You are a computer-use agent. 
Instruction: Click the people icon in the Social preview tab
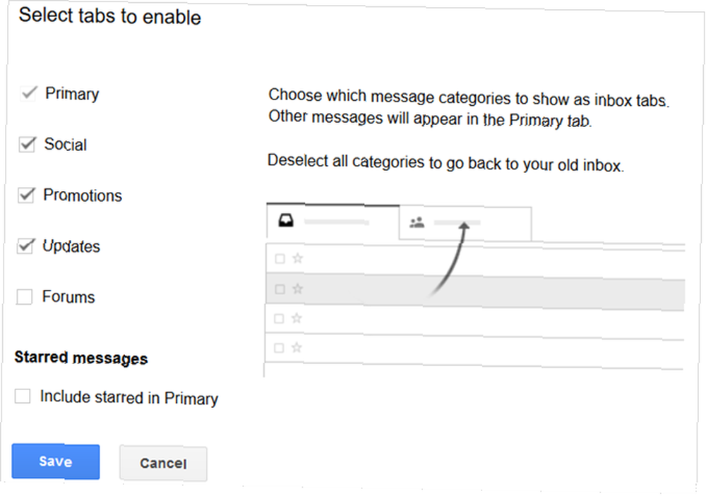tap(417, 222)
